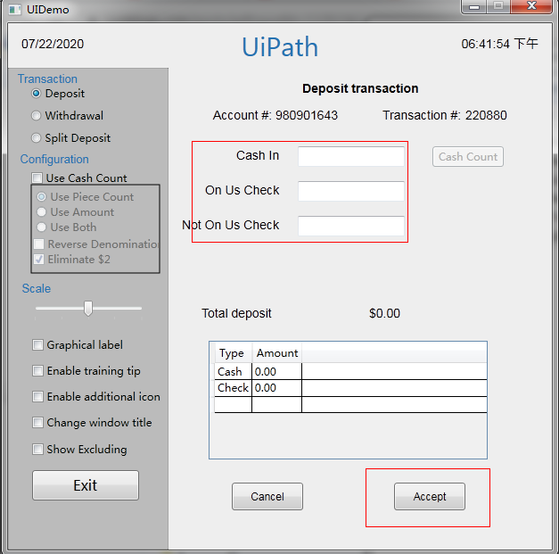
Task: Click the Total deposit $0.00 value
Action: pos(384,313)
